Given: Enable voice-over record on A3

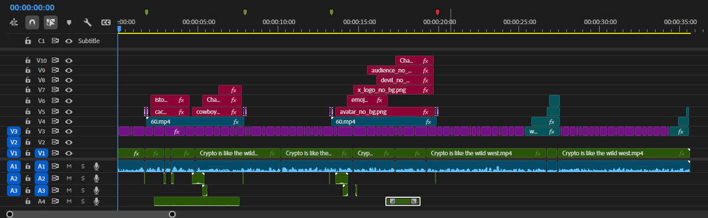Looking at the screenshot, I should pos(97,190).
